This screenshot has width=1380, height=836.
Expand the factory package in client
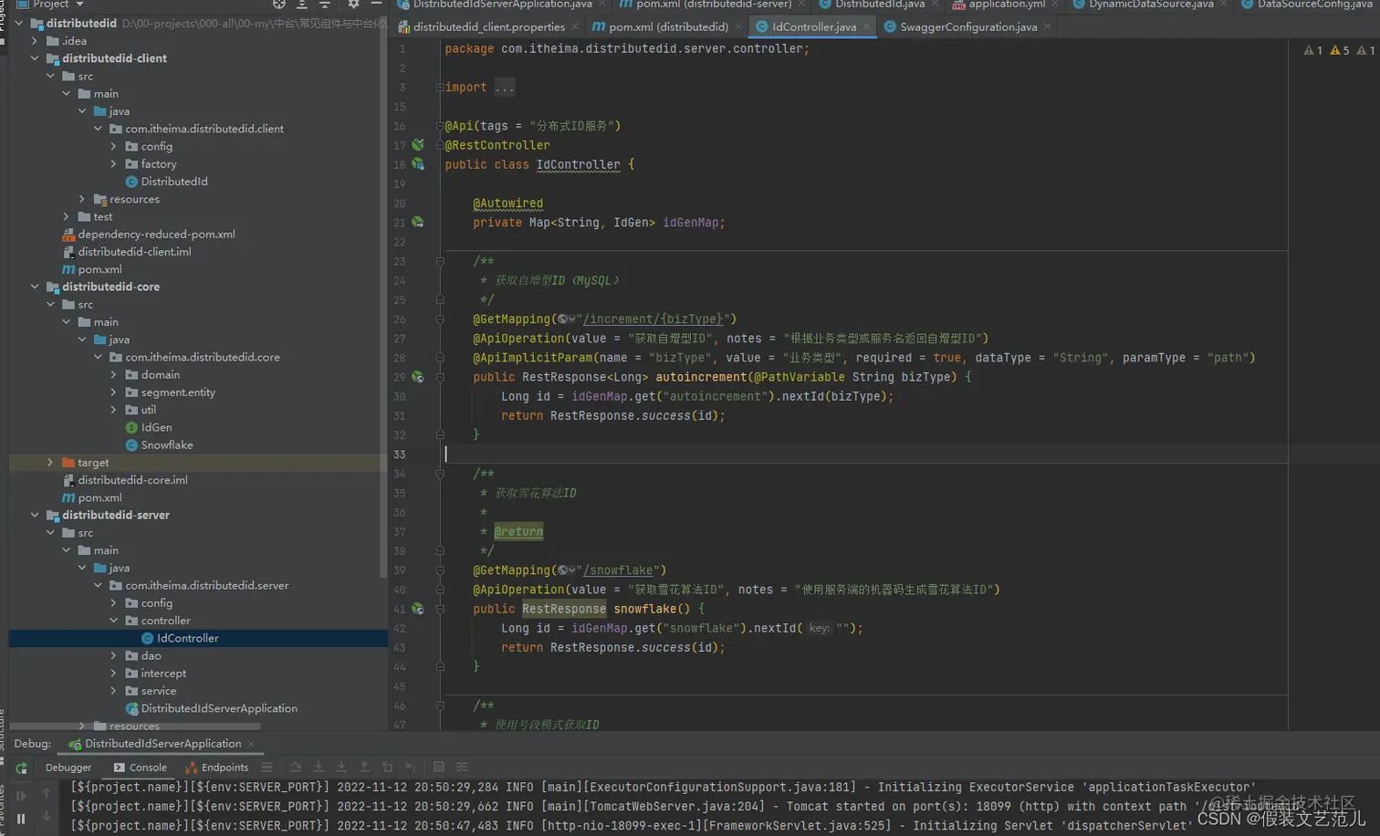[x=113, y=164]
